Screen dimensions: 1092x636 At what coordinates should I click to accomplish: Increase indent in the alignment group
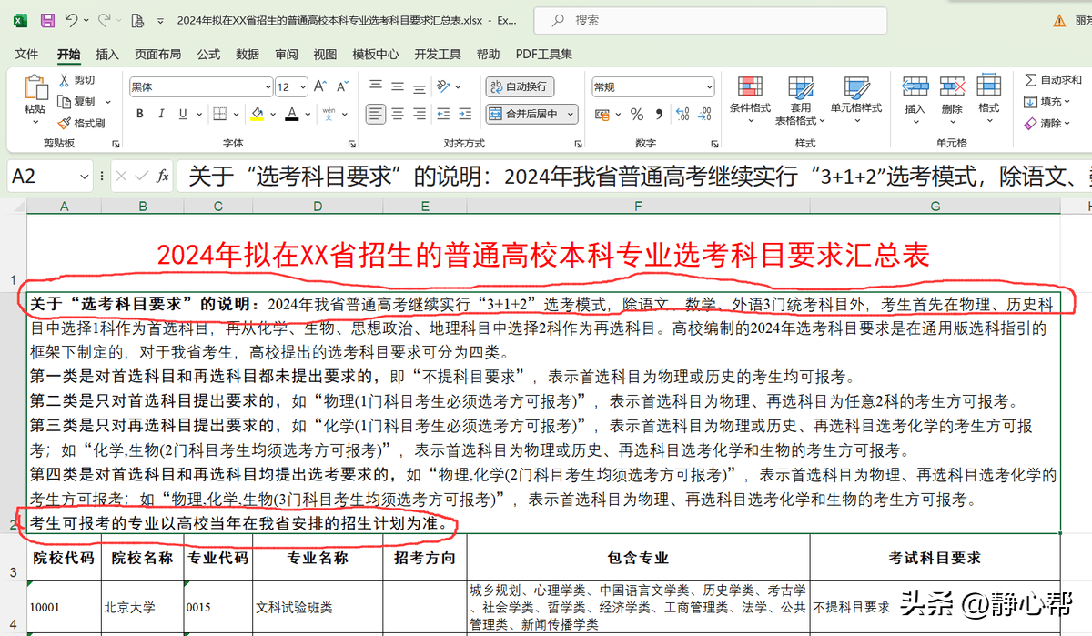tap(467, 114)
